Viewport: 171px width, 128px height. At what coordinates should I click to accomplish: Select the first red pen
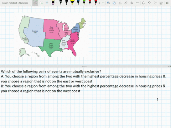point(90,2)
